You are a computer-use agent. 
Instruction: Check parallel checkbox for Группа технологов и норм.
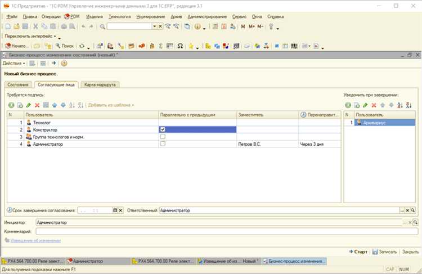[163, 137]
